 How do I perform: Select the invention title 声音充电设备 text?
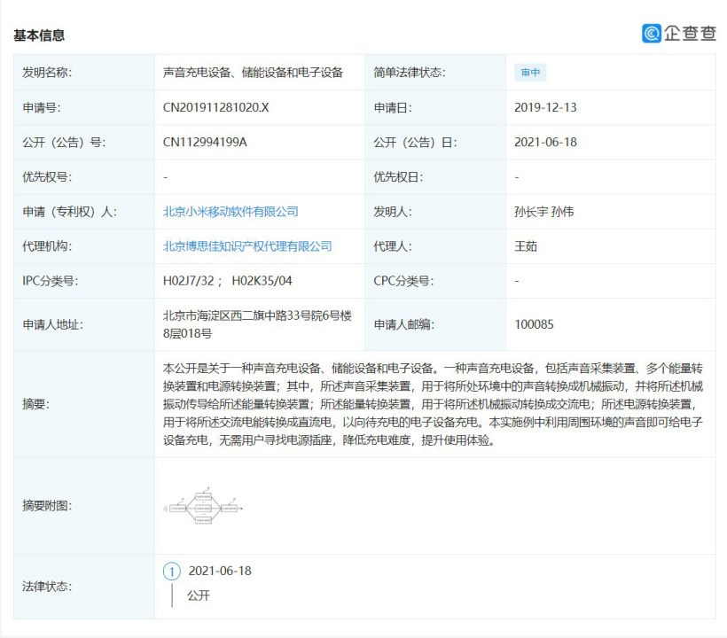tap(197, 73)
